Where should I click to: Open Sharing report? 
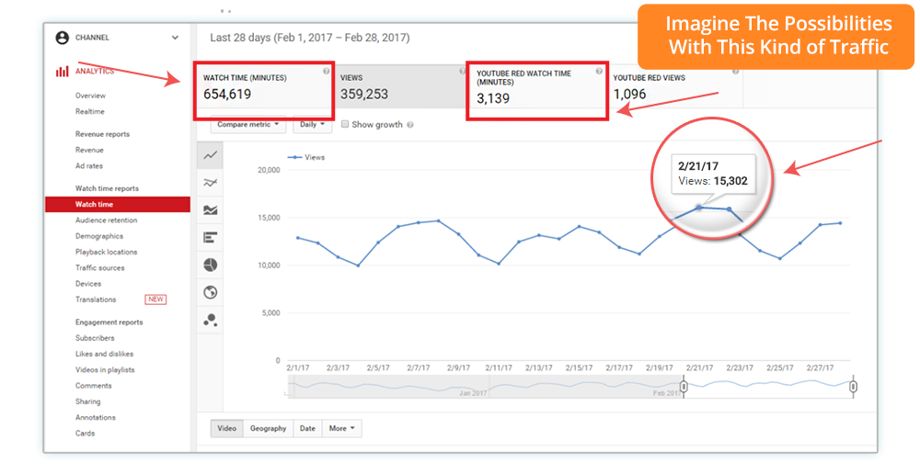pyautogui.click(x=88, y=401)
